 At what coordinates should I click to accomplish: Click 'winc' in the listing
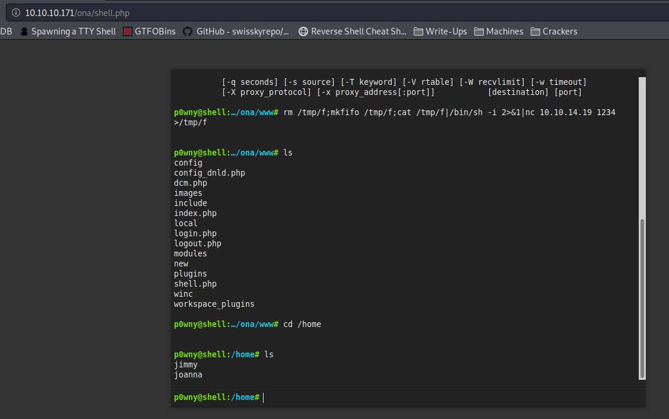tap(183, 294)
